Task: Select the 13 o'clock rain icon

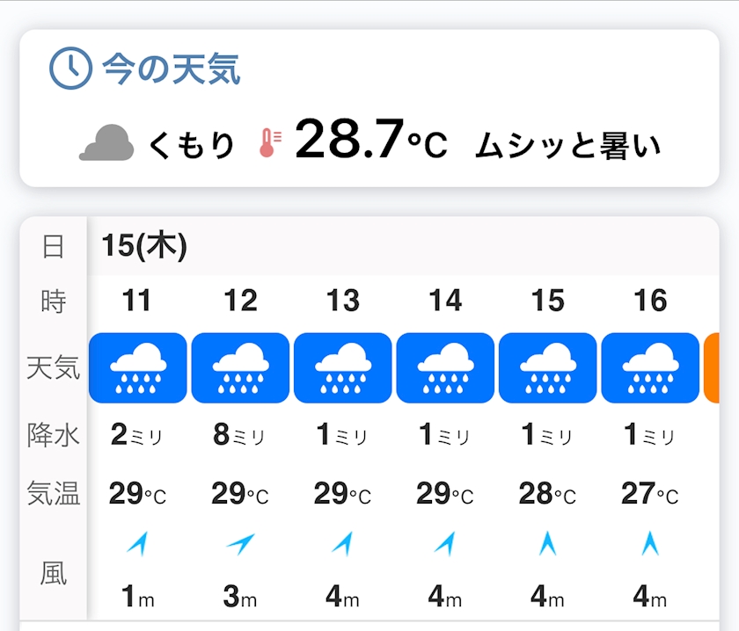Action: click(x=343, y=368)
